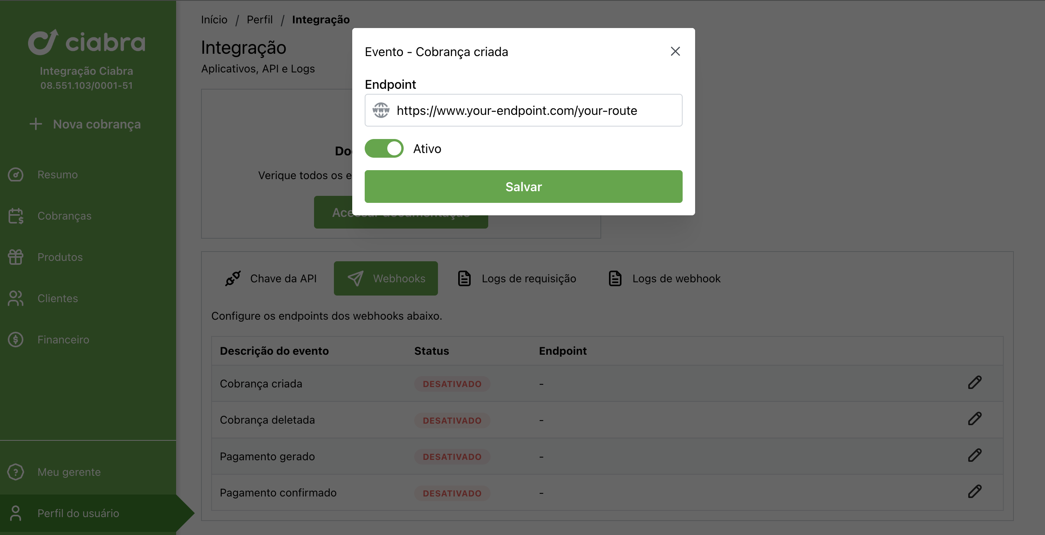The width and height of the screenshot is (1045, 535).
Task: Click Integração in the breadcrumb
Action: tap(321, 19)
